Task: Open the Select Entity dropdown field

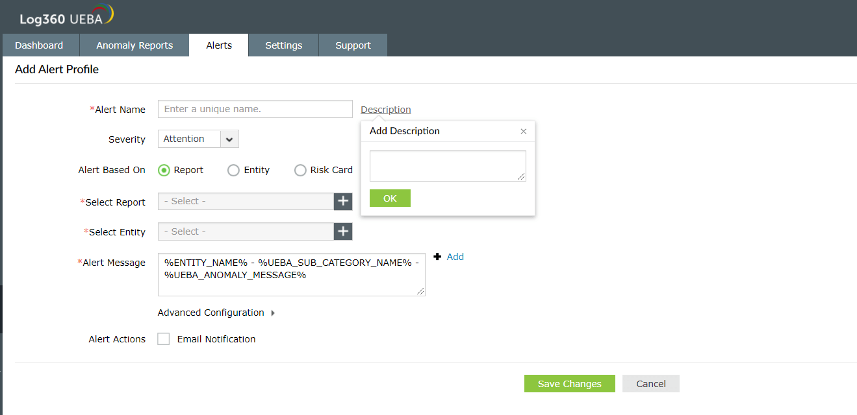Action: pyautogui.click(x=246, y=231)
